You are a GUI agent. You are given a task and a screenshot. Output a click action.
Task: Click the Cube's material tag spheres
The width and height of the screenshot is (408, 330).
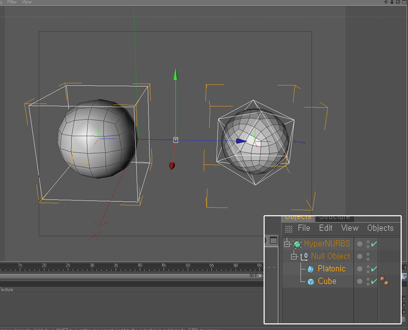tap(384, 281)
